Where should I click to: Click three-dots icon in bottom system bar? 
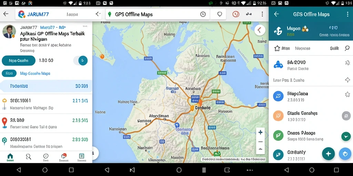coord(250,170)
